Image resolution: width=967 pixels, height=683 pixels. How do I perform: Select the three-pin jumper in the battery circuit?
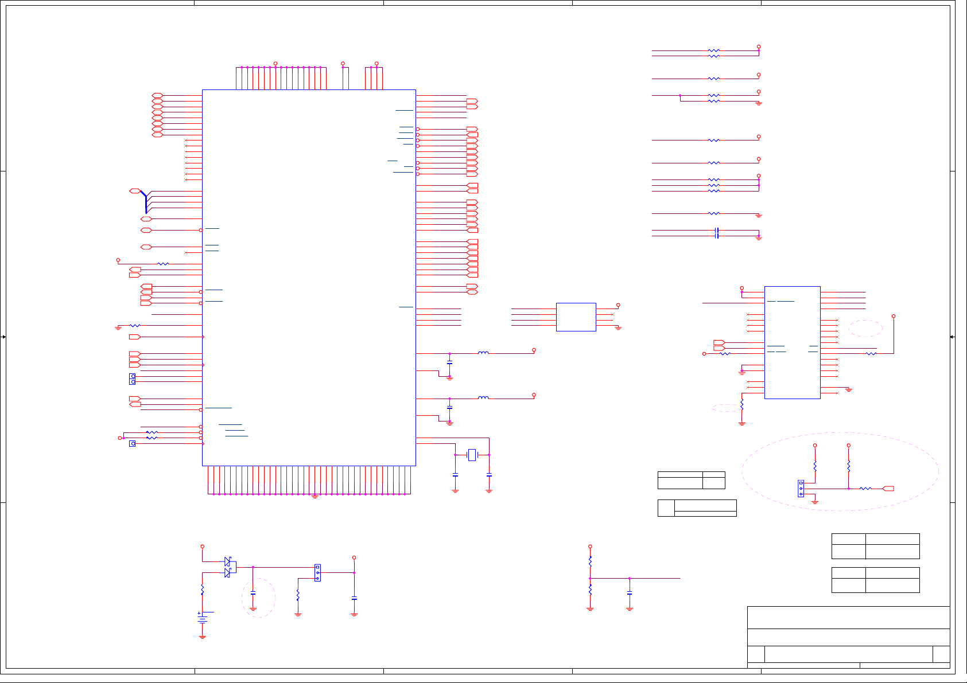point(317,572)
